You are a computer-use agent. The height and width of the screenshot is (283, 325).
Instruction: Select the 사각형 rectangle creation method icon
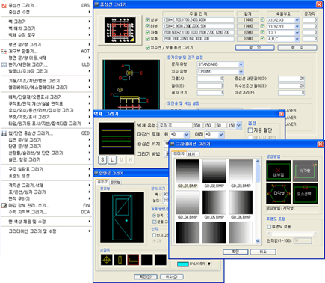(x=305, y=171)
